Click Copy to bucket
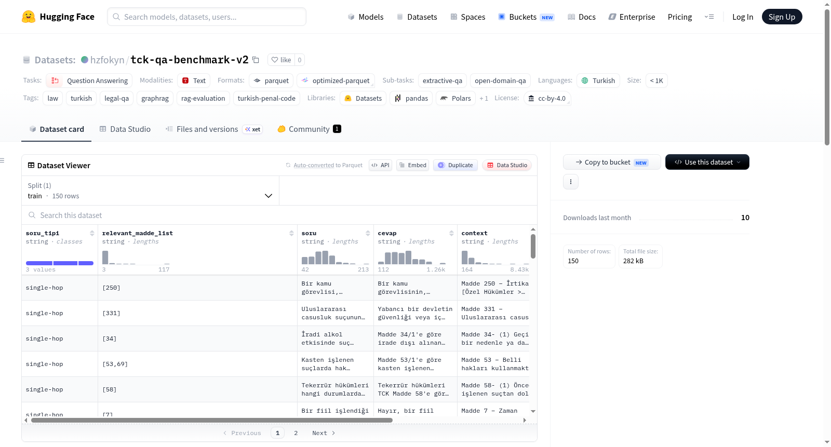Viewport: 831px width, 447px height. [612, 162]
